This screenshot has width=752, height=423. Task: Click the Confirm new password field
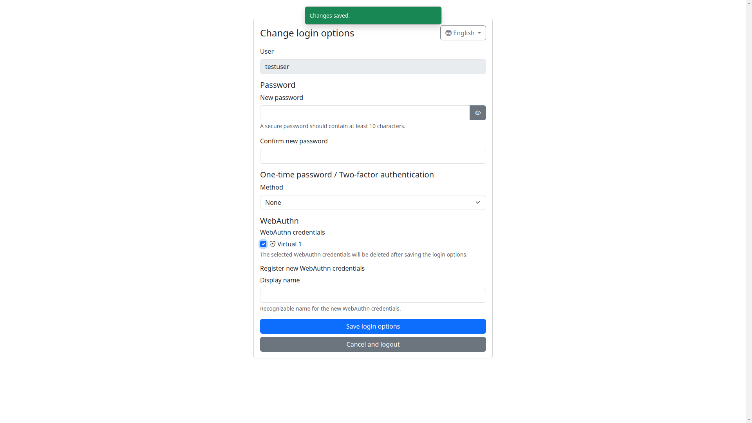373,156
